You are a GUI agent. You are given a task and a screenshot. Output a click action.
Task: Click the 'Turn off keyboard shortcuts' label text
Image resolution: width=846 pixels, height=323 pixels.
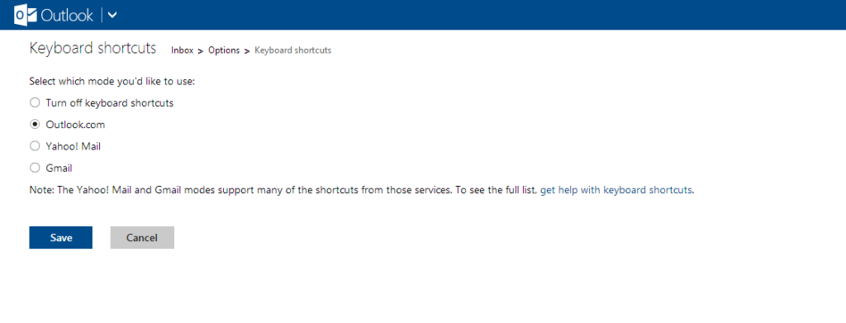click(110, 103)
